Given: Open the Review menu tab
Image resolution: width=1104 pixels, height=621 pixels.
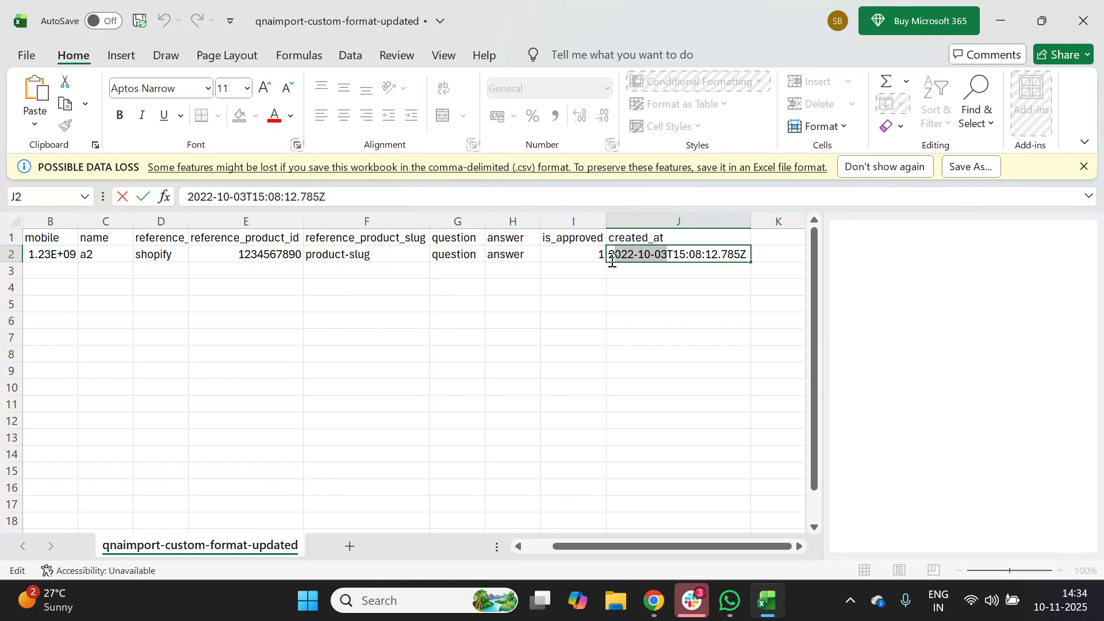Looking at the screenshot, I should 396,55.
